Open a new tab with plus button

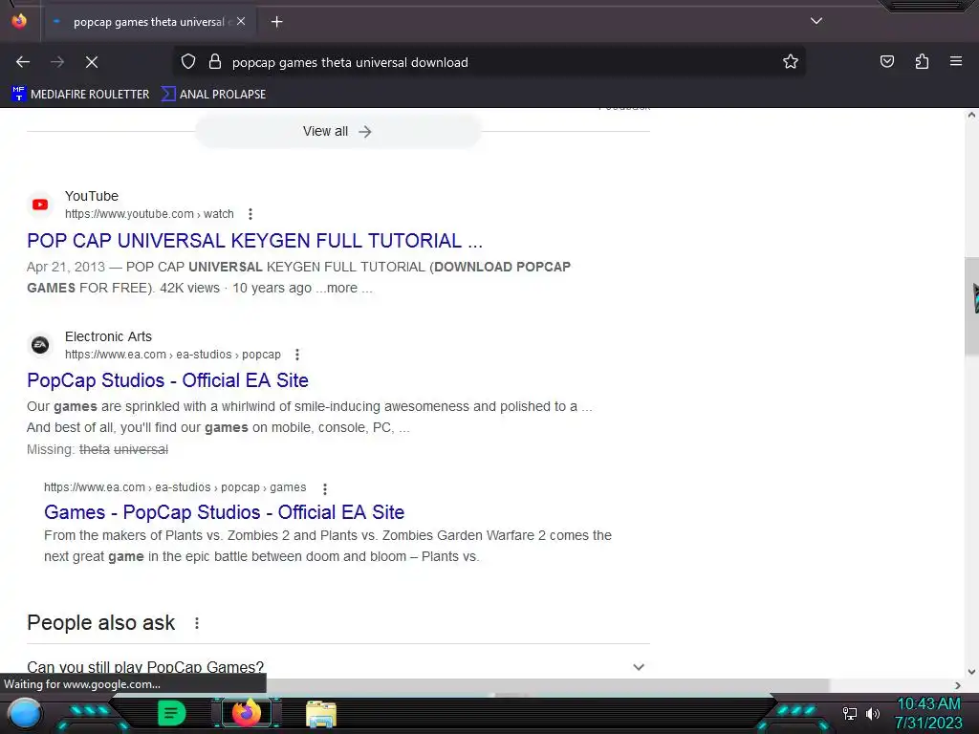point(276,22)
